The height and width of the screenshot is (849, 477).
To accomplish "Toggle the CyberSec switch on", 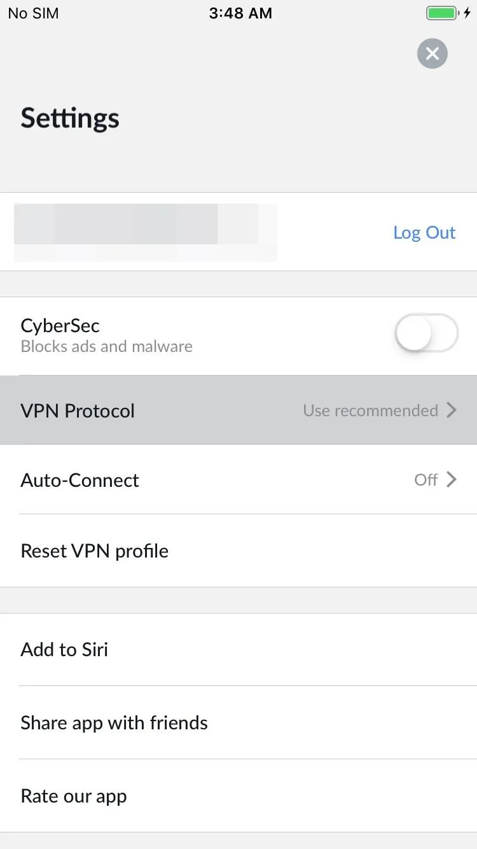I will click(426, 333).
